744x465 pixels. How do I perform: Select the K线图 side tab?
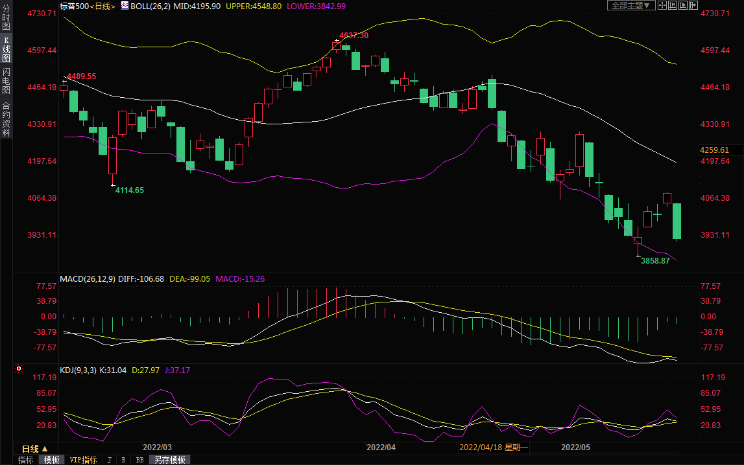pos(6,49)
